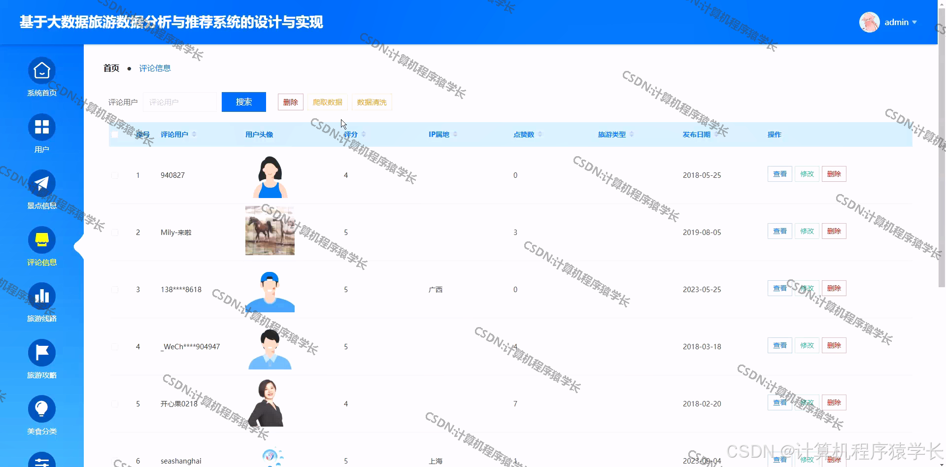Screen dimensions: 946x467
Task: Click 删除 for 开心果0218 row
Action: point(834,402)
